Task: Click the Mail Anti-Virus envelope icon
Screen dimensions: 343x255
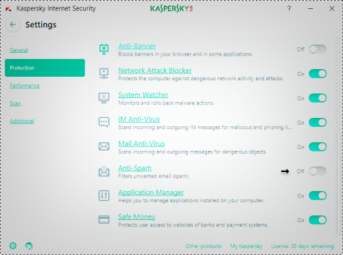Action: (x=104, y=147)
